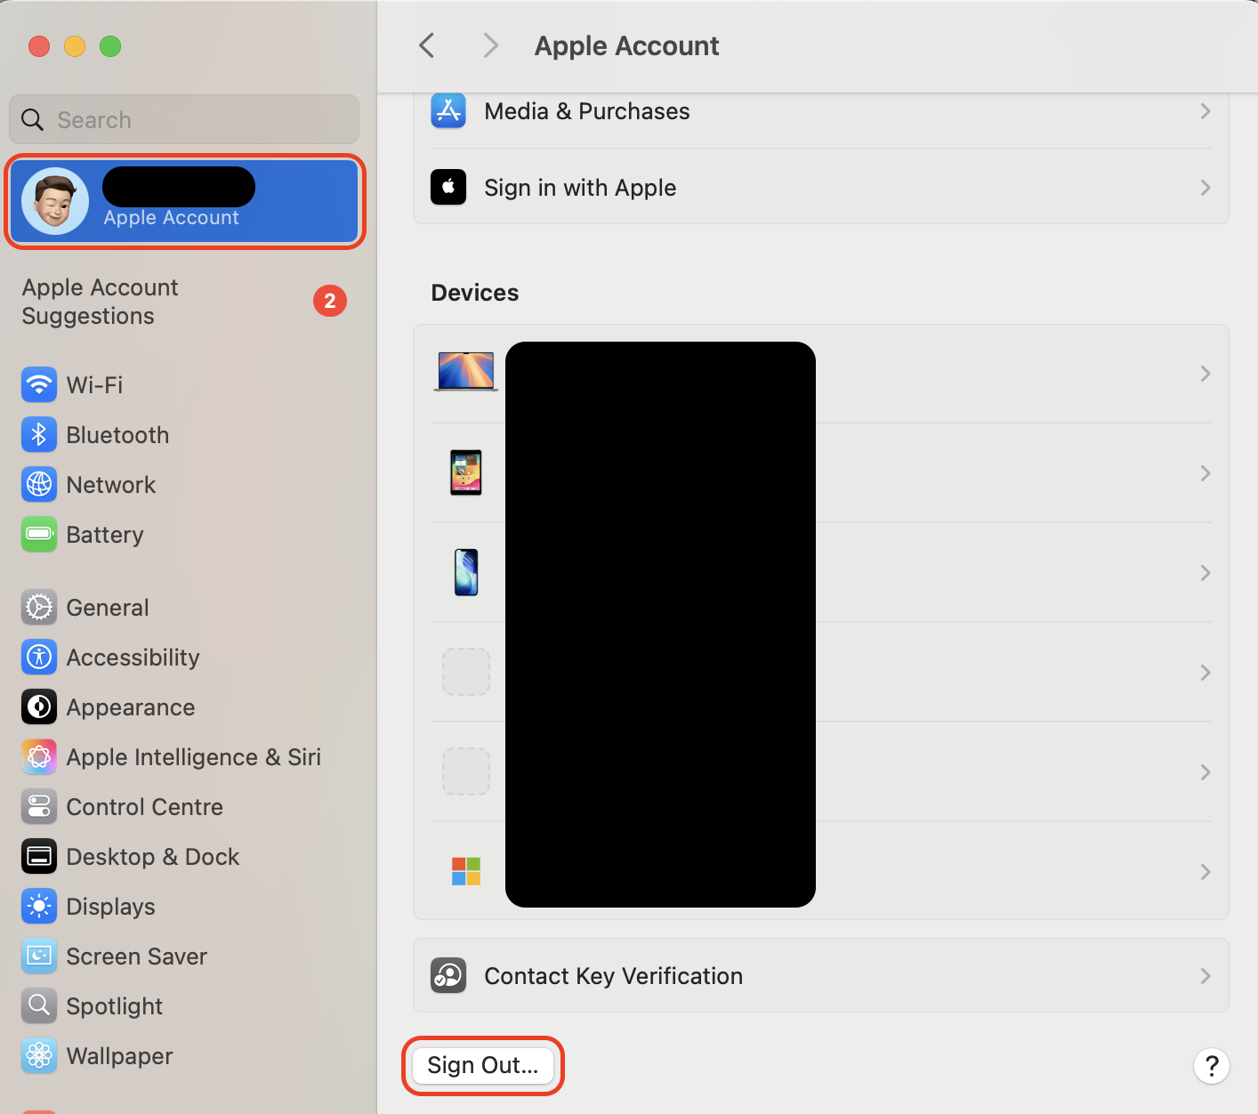Open Network settings pane
Screen dimensions: 1258x1114
(111, 485)
